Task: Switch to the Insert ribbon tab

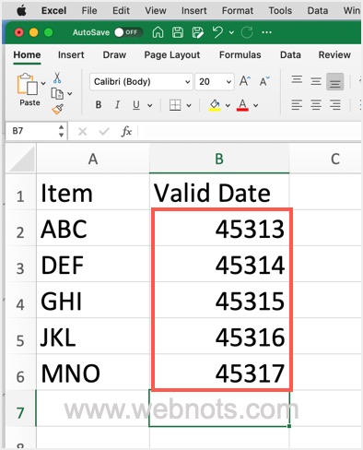Action: 71,54
